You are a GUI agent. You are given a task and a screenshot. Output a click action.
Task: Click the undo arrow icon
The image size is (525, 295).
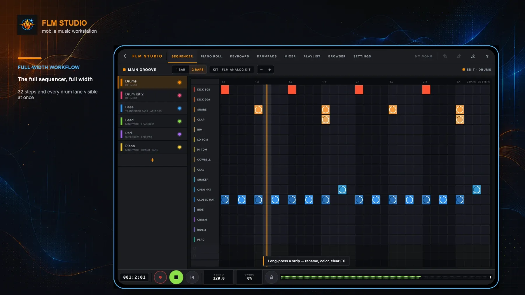pos(445,56)
